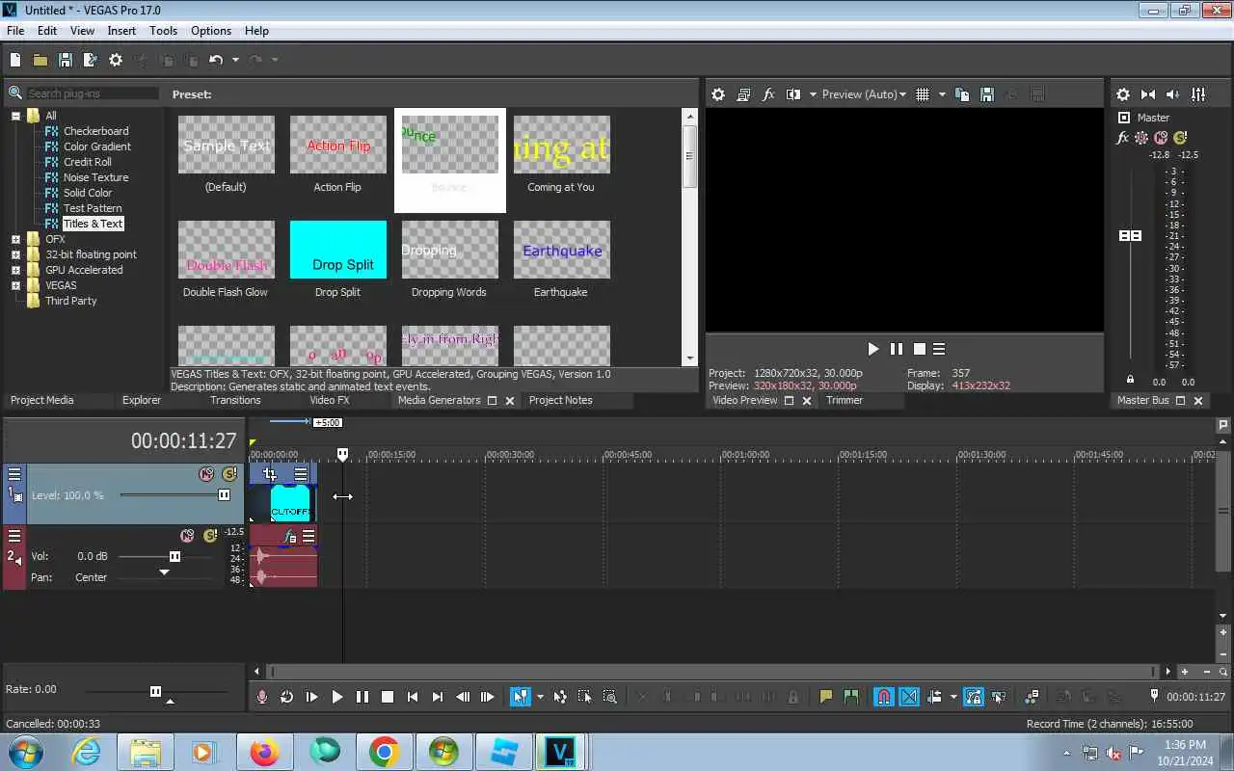
Task: Play from start in transport bar
Action: pos(311,697)
